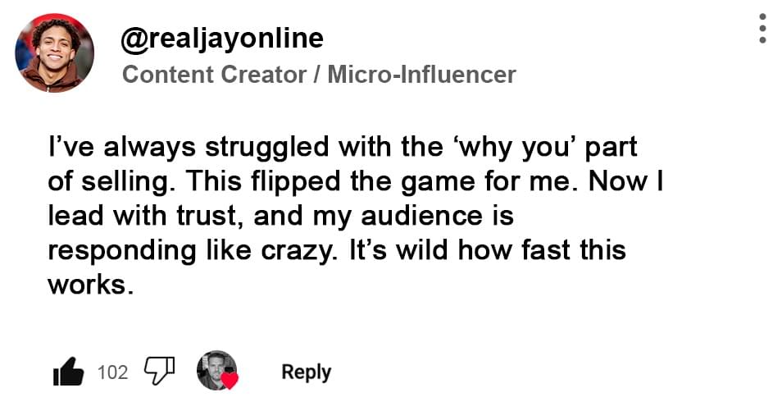Like the comment with thumbs-up icon
782x411 pixels.
point(68,372)
